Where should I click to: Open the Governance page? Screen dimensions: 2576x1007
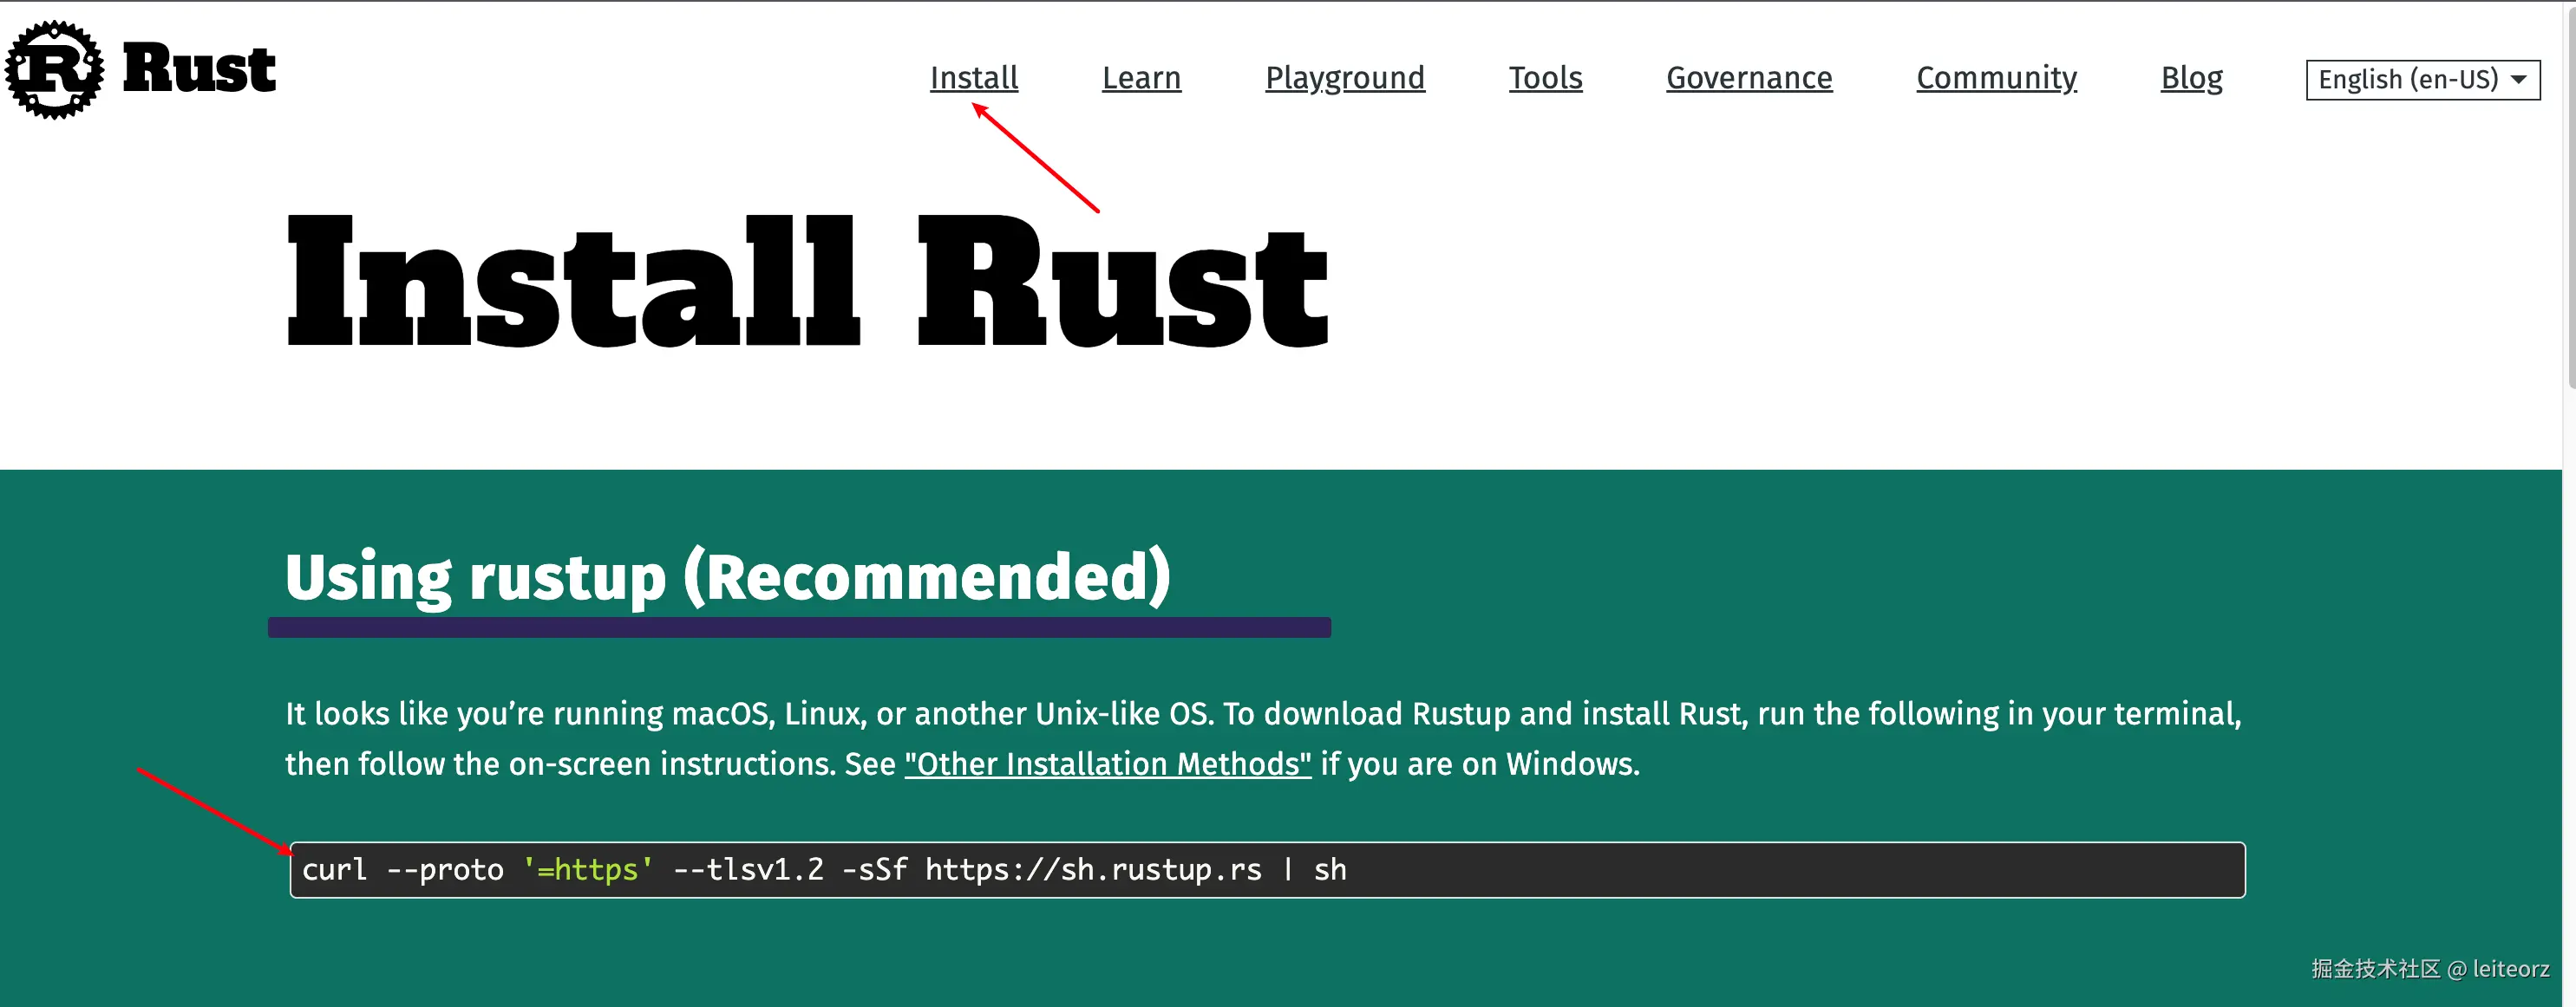point(1748,78)
